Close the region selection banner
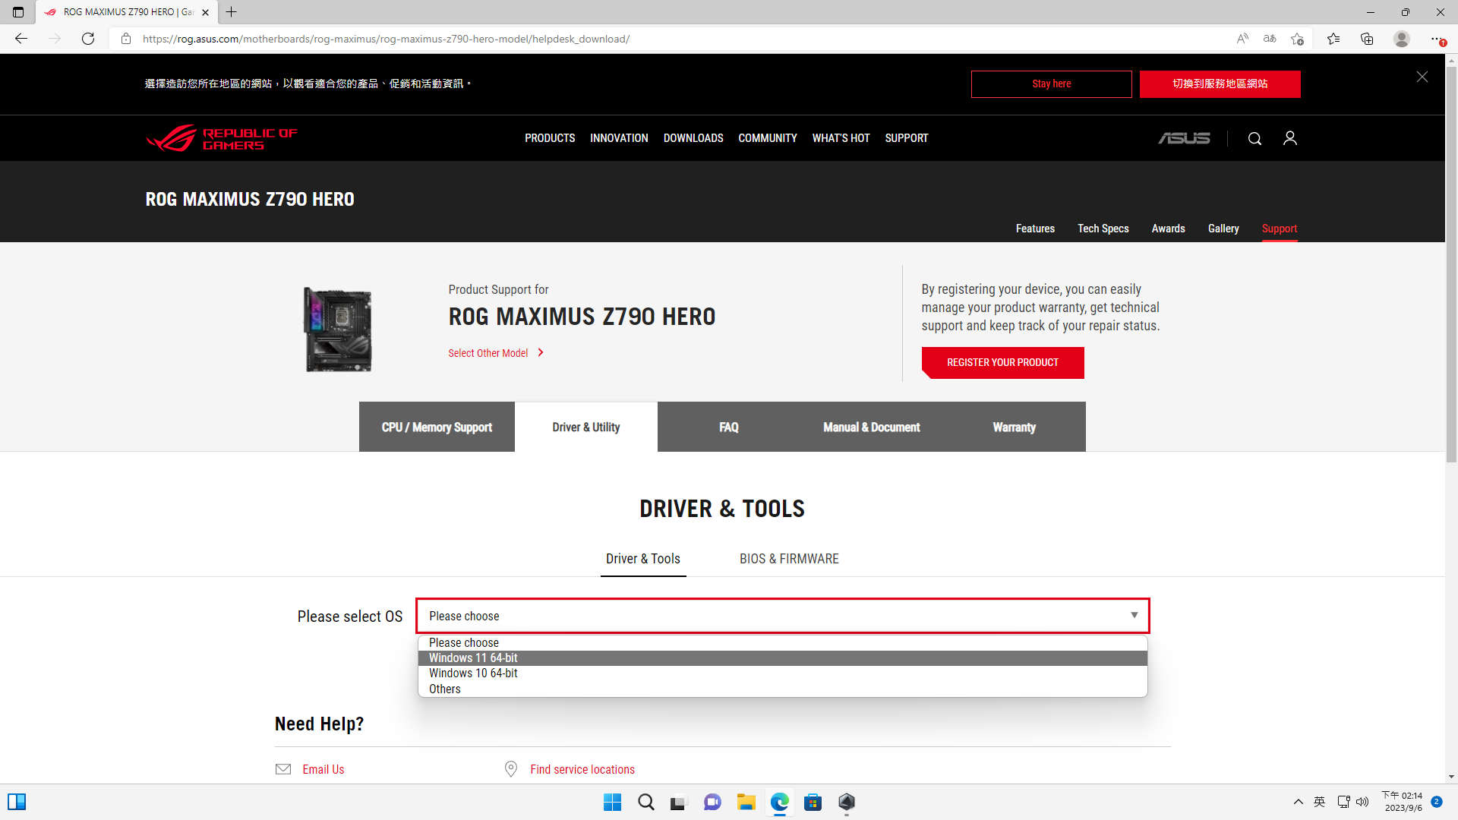Viewport: 1458px width, 820px height. point(1422,77)
